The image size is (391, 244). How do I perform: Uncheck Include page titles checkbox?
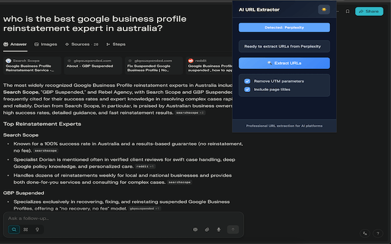coord(247,90)
